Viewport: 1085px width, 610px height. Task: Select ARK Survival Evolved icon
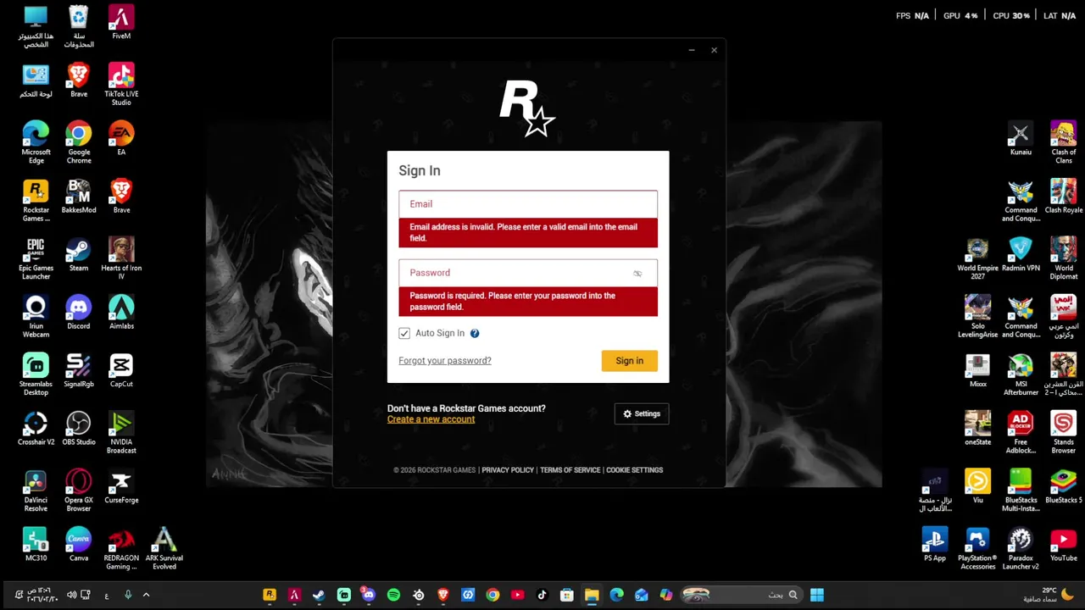click(x=164, y=548)
